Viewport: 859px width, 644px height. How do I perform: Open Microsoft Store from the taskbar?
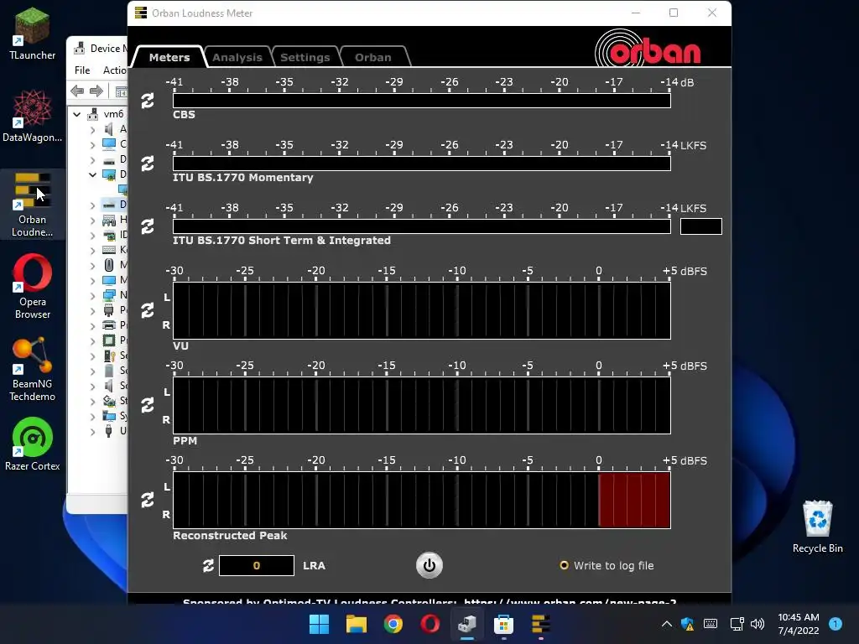coord(503,624)
